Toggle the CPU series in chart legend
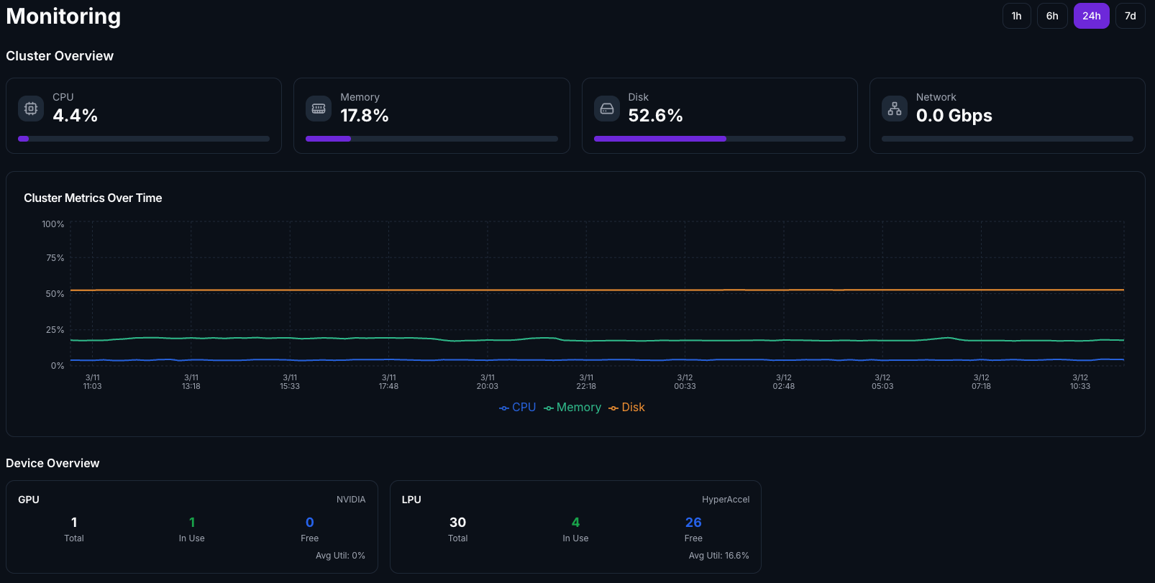1155x583 pixels. tap(518, 408)
